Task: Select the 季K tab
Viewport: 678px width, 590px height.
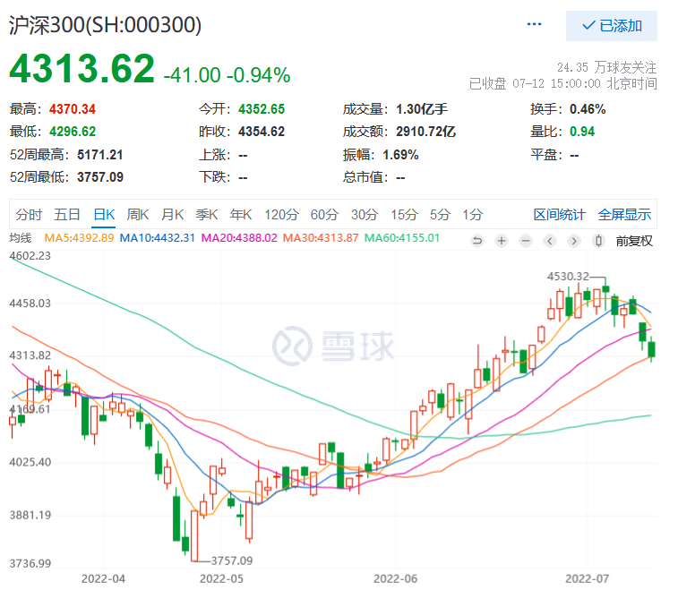Action: point(207,215)
